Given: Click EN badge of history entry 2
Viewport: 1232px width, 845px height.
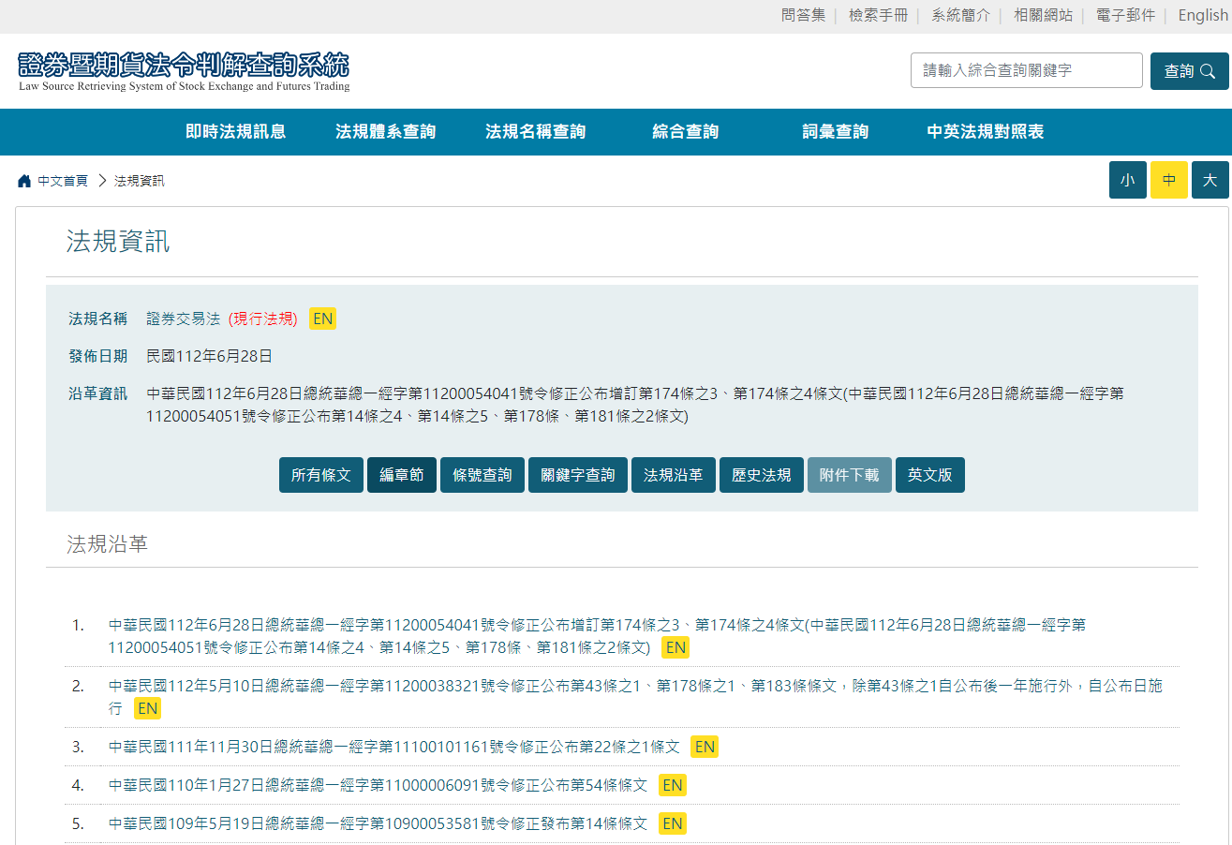Looking at the screenshot, I should [x=148, y=708].
